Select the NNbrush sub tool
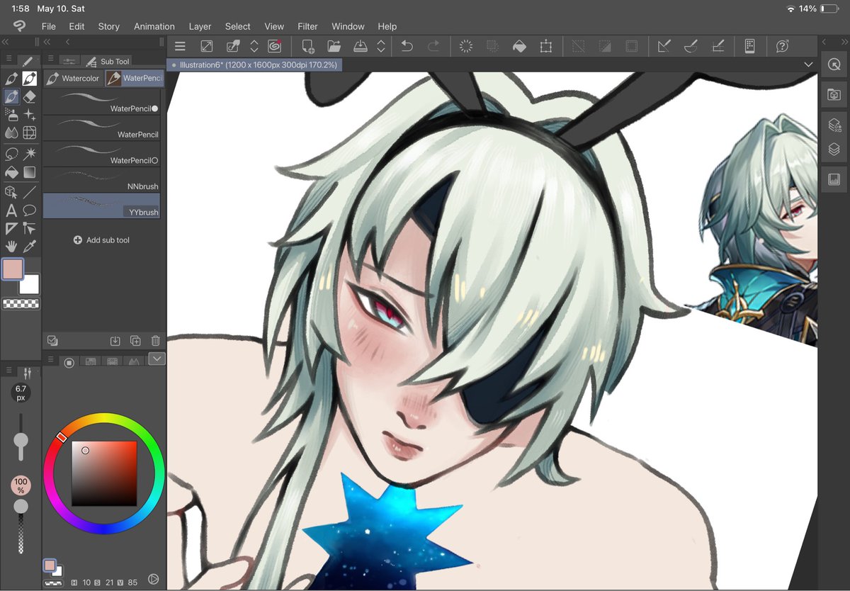850x591 pixels. pos(102,180)
